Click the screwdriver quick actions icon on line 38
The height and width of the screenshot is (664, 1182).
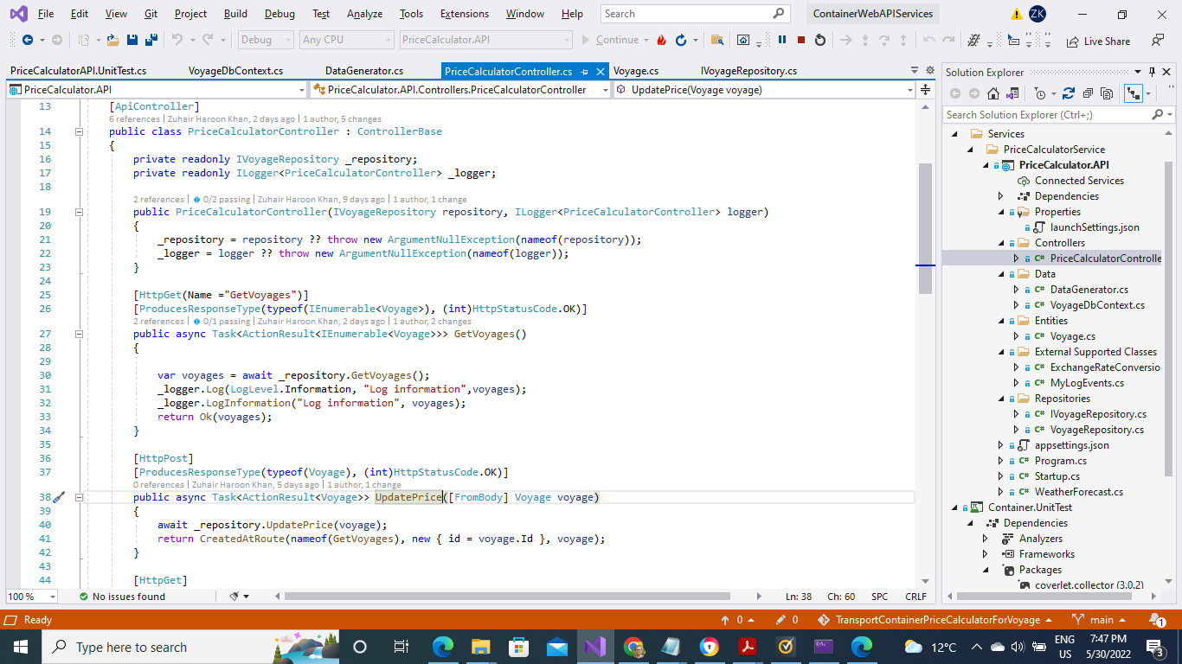[x=58, y=497]
